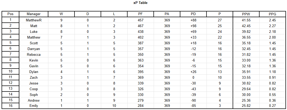This screenshot has width=287, height=110.
Task: Select the MatthewR manager cell
Action: click(33, 20)
